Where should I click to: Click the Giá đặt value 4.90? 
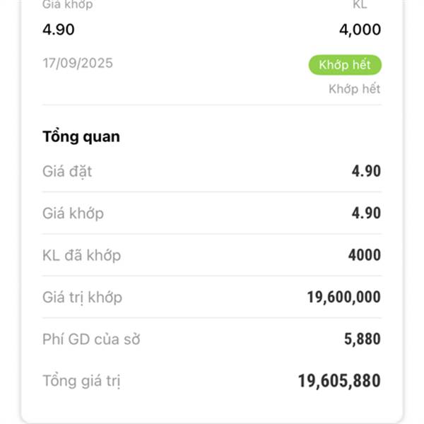(366, 171)
